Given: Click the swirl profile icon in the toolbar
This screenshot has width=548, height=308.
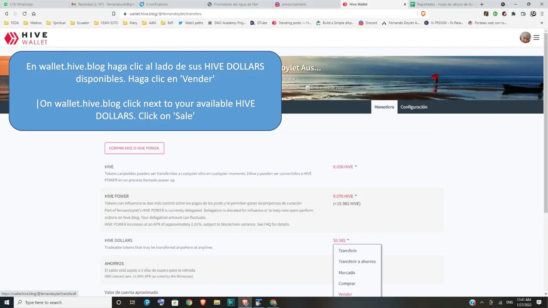Looking at the screenshot, I should pyautogui.click(x=533, y=14).
